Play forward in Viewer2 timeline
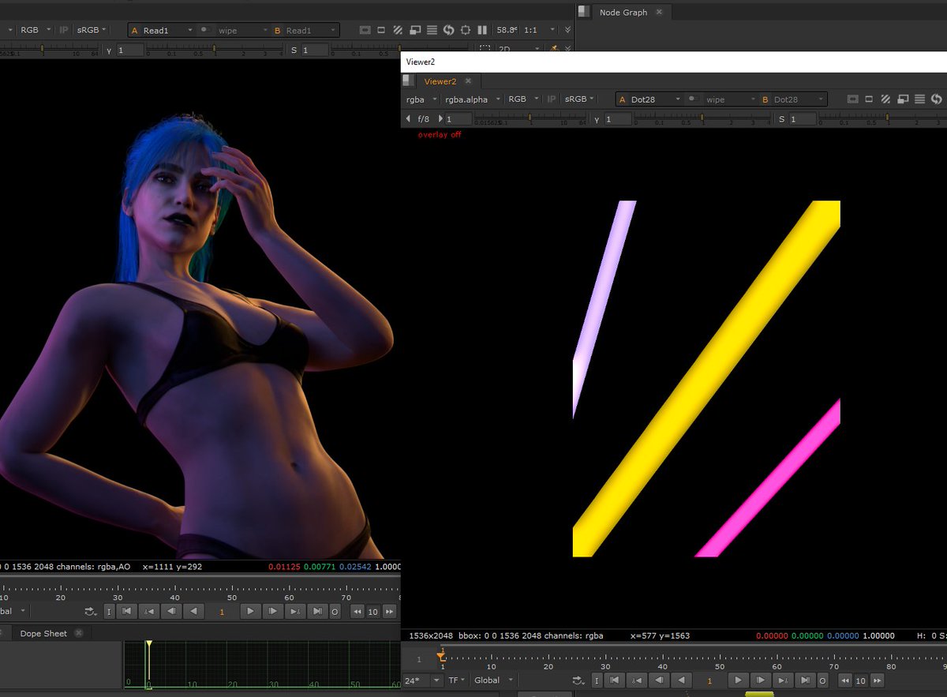This screenshot has height=697, width=947. pos(738,680)
